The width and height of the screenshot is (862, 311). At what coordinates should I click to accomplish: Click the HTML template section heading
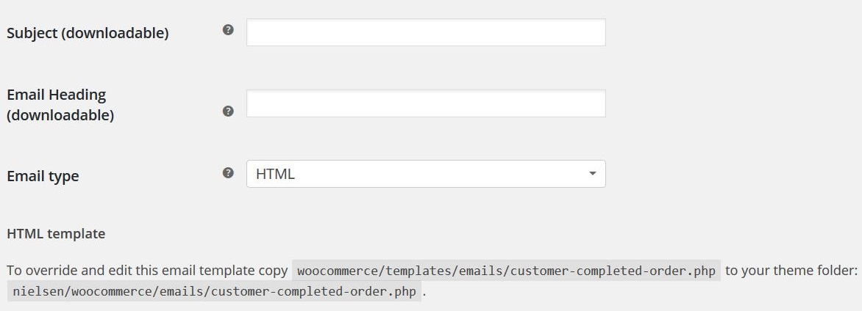point(56,234)
